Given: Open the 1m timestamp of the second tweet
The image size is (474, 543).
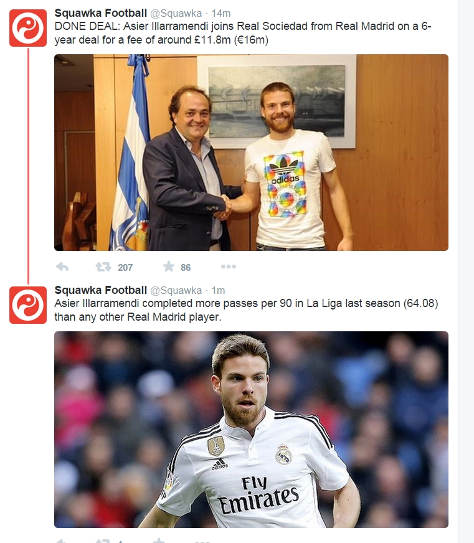Looking at the screenshot, I should (218, 290).
